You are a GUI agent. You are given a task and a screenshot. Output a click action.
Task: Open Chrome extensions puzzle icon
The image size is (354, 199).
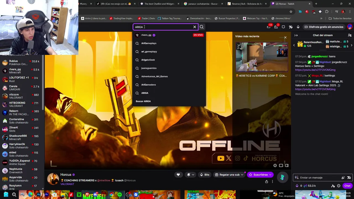click(327, 12)
